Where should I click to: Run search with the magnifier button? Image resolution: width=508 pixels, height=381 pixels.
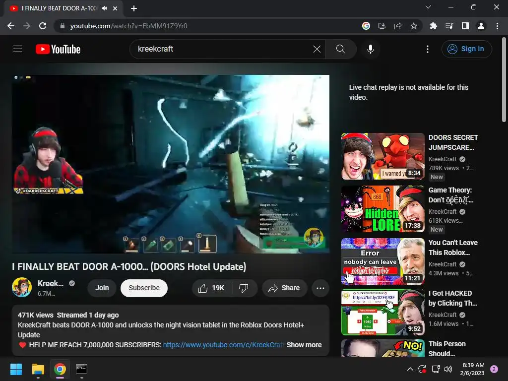pos(340,49)
